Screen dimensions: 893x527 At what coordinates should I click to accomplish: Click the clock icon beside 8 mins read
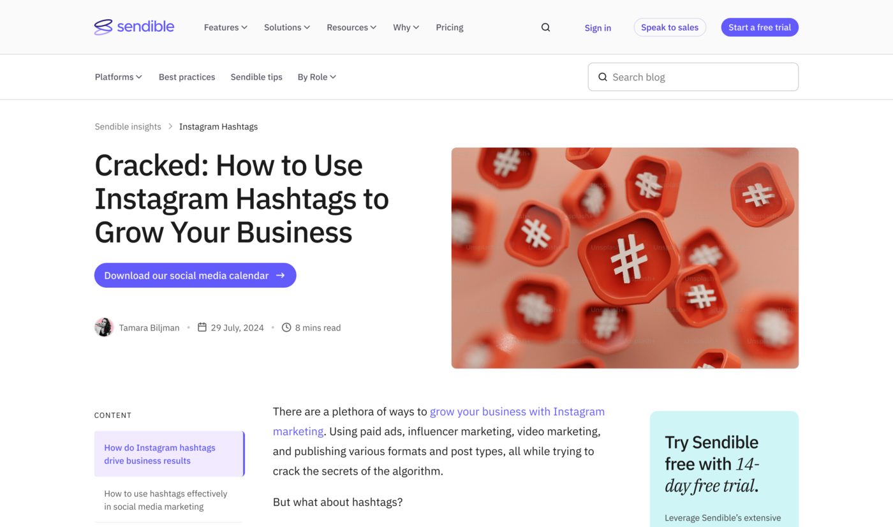[x=286, y=327]
